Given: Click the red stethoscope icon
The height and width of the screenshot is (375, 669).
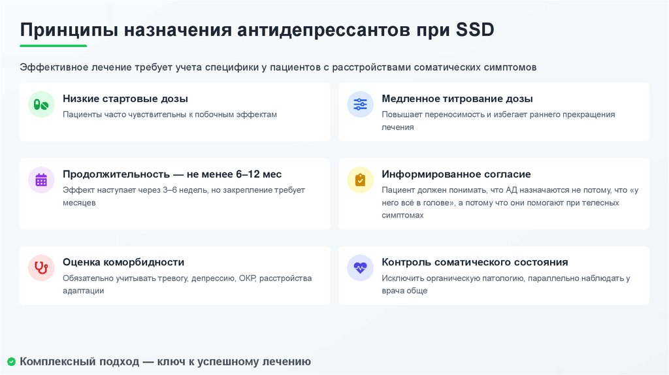Looking at the screenshot, I should coord(41,268).
